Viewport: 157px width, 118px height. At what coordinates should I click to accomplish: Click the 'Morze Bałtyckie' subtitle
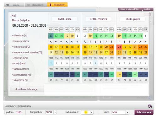pos(21,20)
